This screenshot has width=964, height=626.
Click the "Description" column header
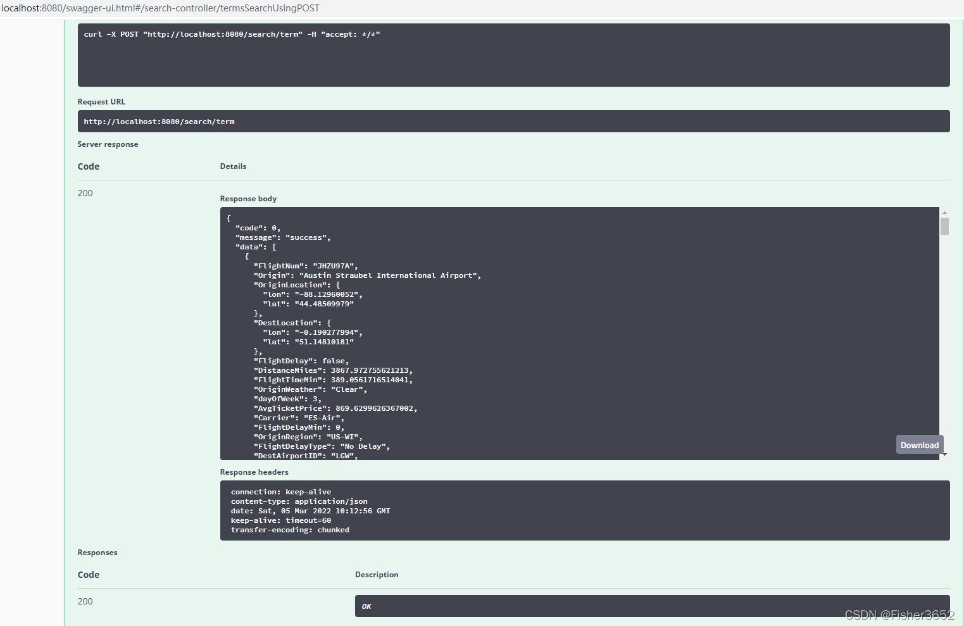coord(377,575)
